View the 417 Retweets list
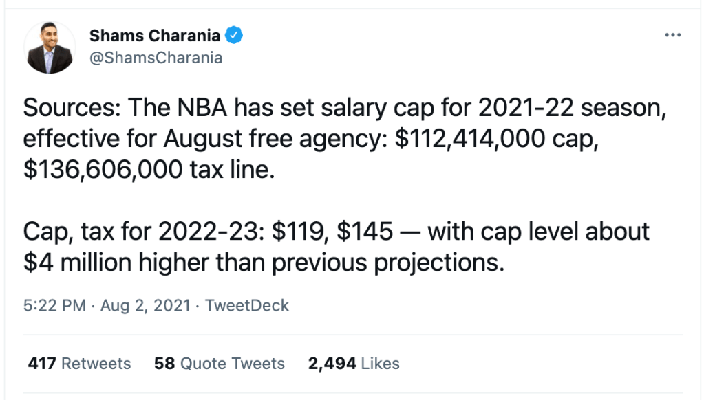This screenshot has width=704, height=400. (x=79, y=364)
